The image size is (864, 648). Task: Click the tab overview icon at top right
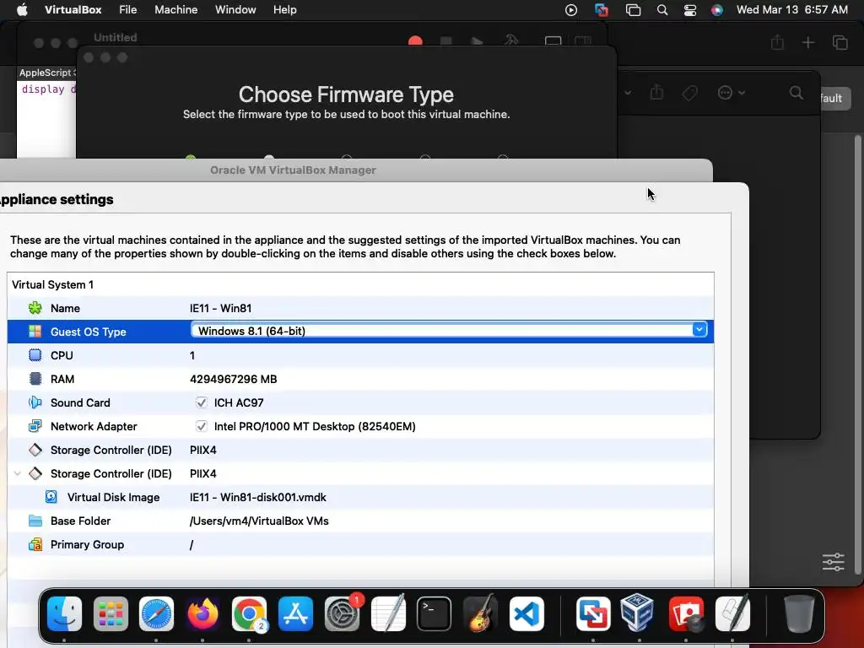click(840, 42)
